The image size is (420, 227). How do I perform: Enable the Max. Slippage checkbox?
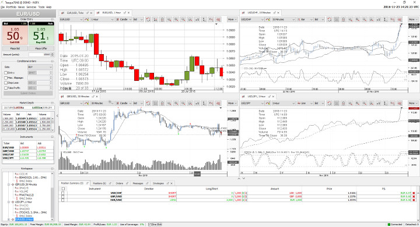(x=6, y=78)
